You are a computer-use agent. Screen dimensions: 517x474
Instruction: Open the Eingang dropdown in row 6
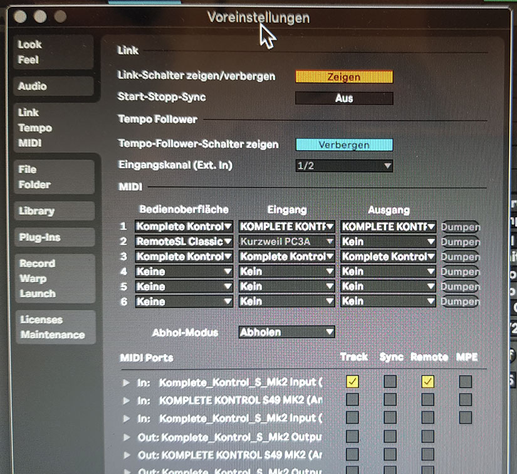286,301
